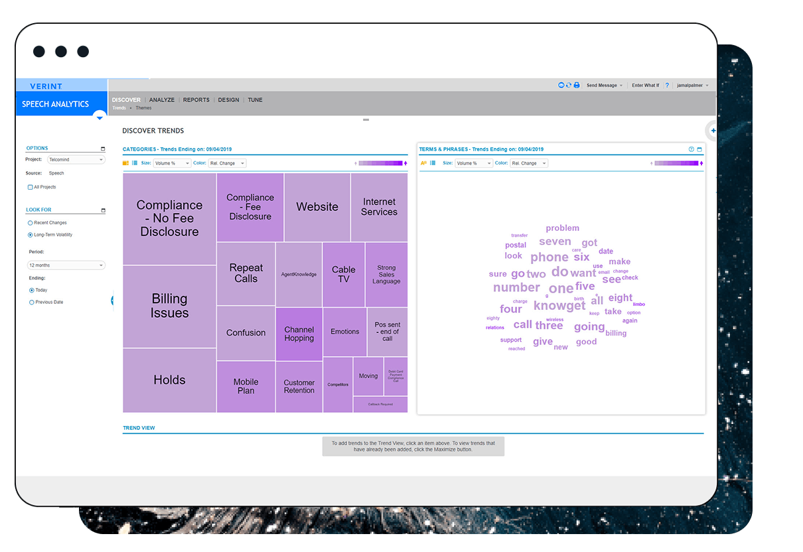Maximize the Terms & Phrases panel
Viewport: 803px width, 552px height.
(x=699, y=149)
